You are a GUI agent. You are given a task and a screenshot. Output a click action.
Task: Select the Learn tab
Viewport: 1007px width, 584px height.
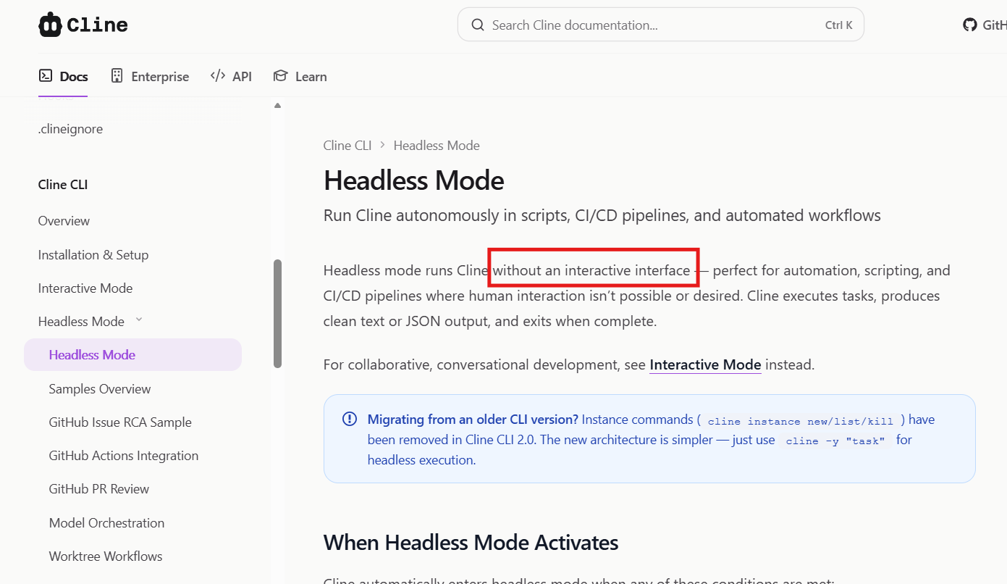click(x=300, y=76)
